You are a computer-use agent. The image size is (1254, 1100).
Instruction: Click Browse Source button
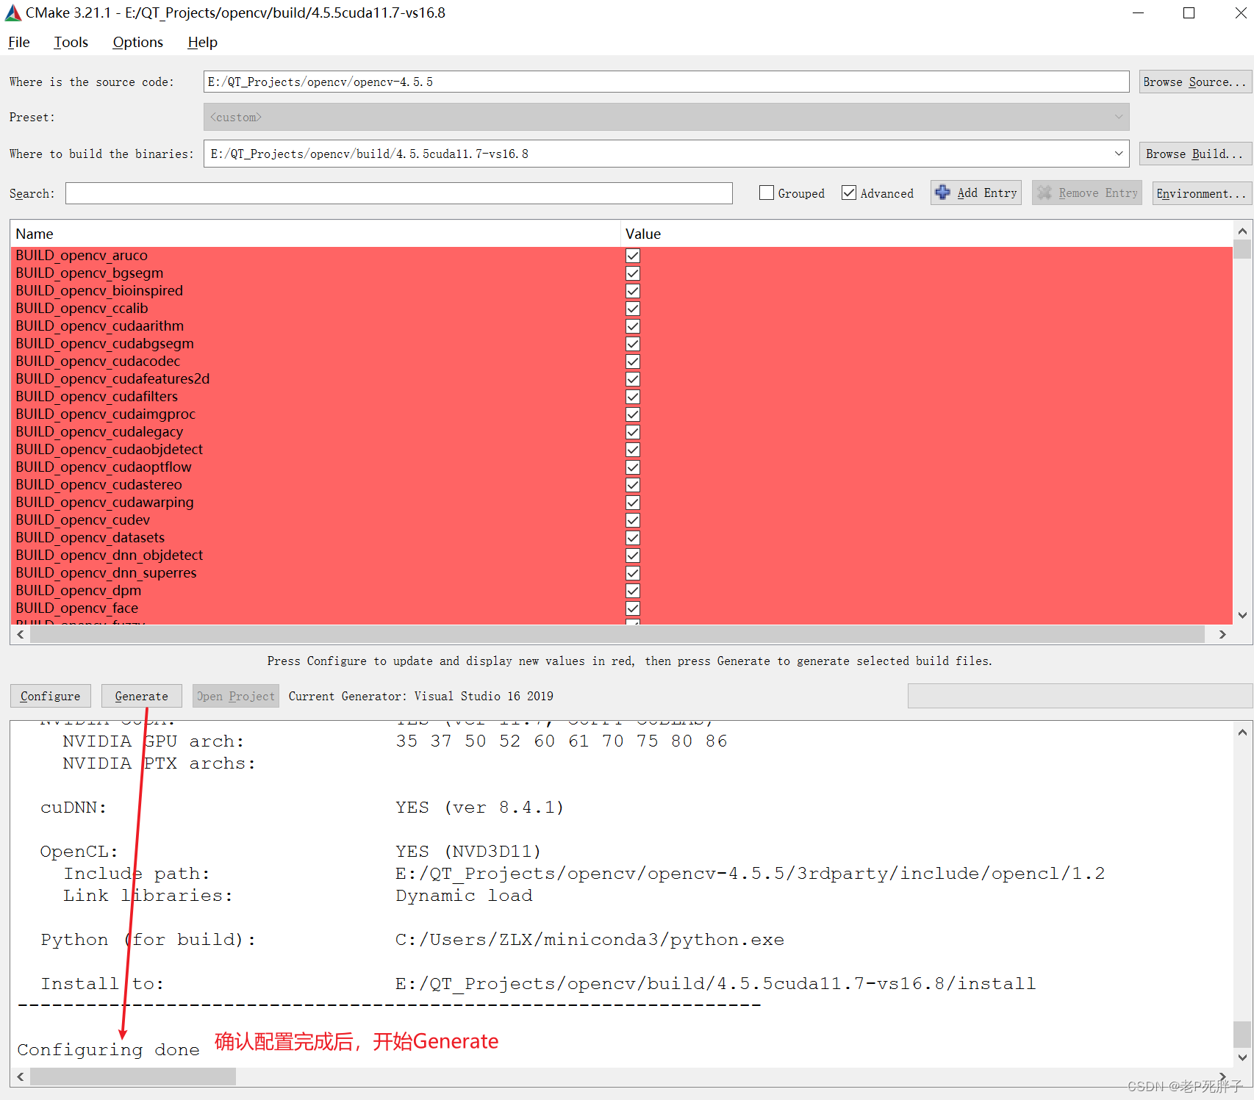point(1194,82)
